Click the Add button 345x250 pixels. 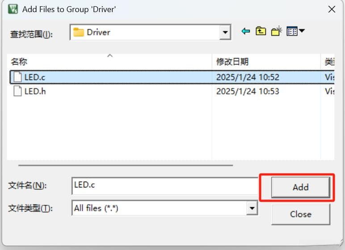(x=301, y=187)
